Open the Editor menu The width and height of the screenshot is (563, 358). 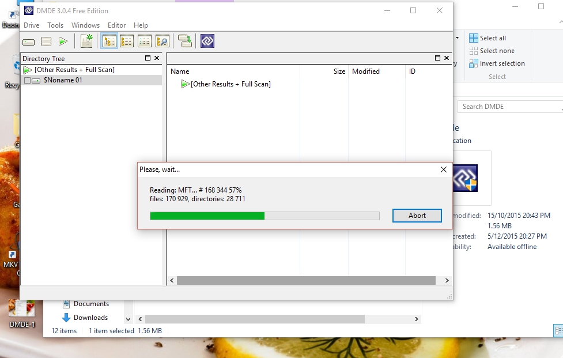117,25
